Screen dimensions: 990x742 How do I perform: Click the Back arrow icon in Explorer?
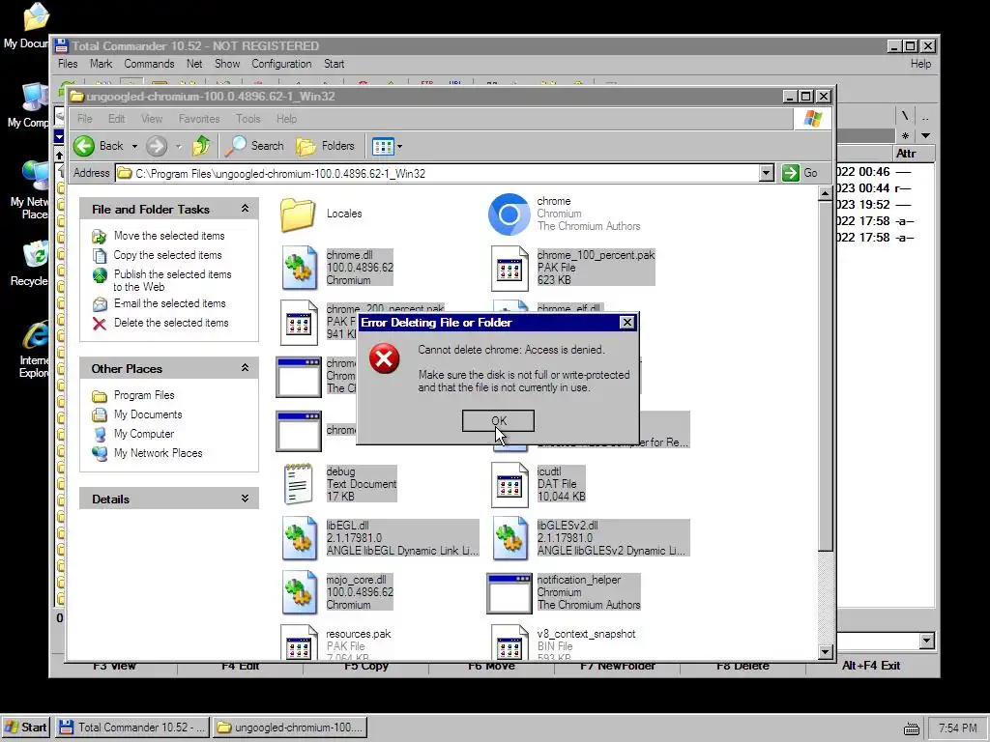[84, 146]
